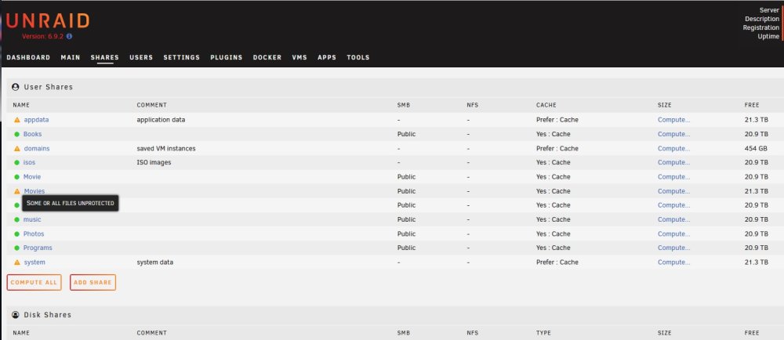Image resolution: width=784 pixels, height=340 pixels.
Task: Click the green status dot beside Books
Action: [17, 134]
